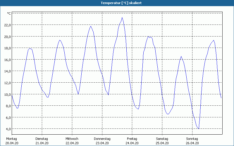
Task: Click the 22,0 y-axis value label
Action: [x=7, y=25]
